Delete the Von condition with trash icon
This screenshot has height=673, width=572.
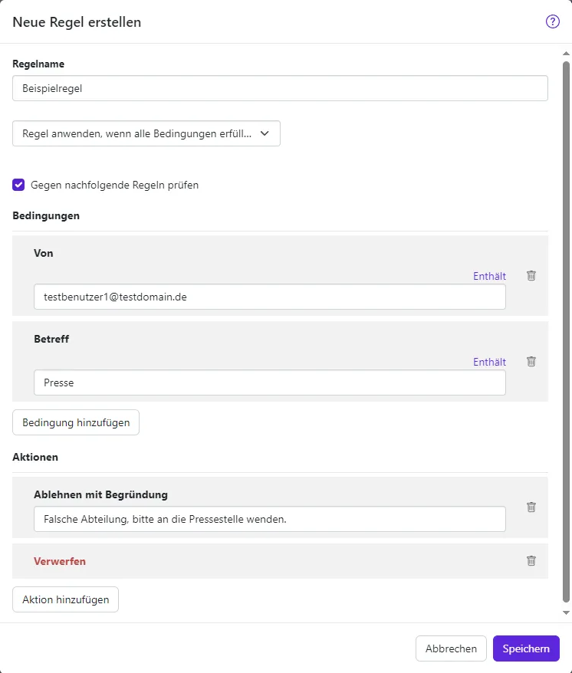(531, 276)
